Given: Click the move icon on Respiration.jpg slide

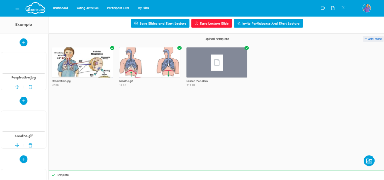Looking at the screenshot, I should pyautogui.click(x=17, y=87).
